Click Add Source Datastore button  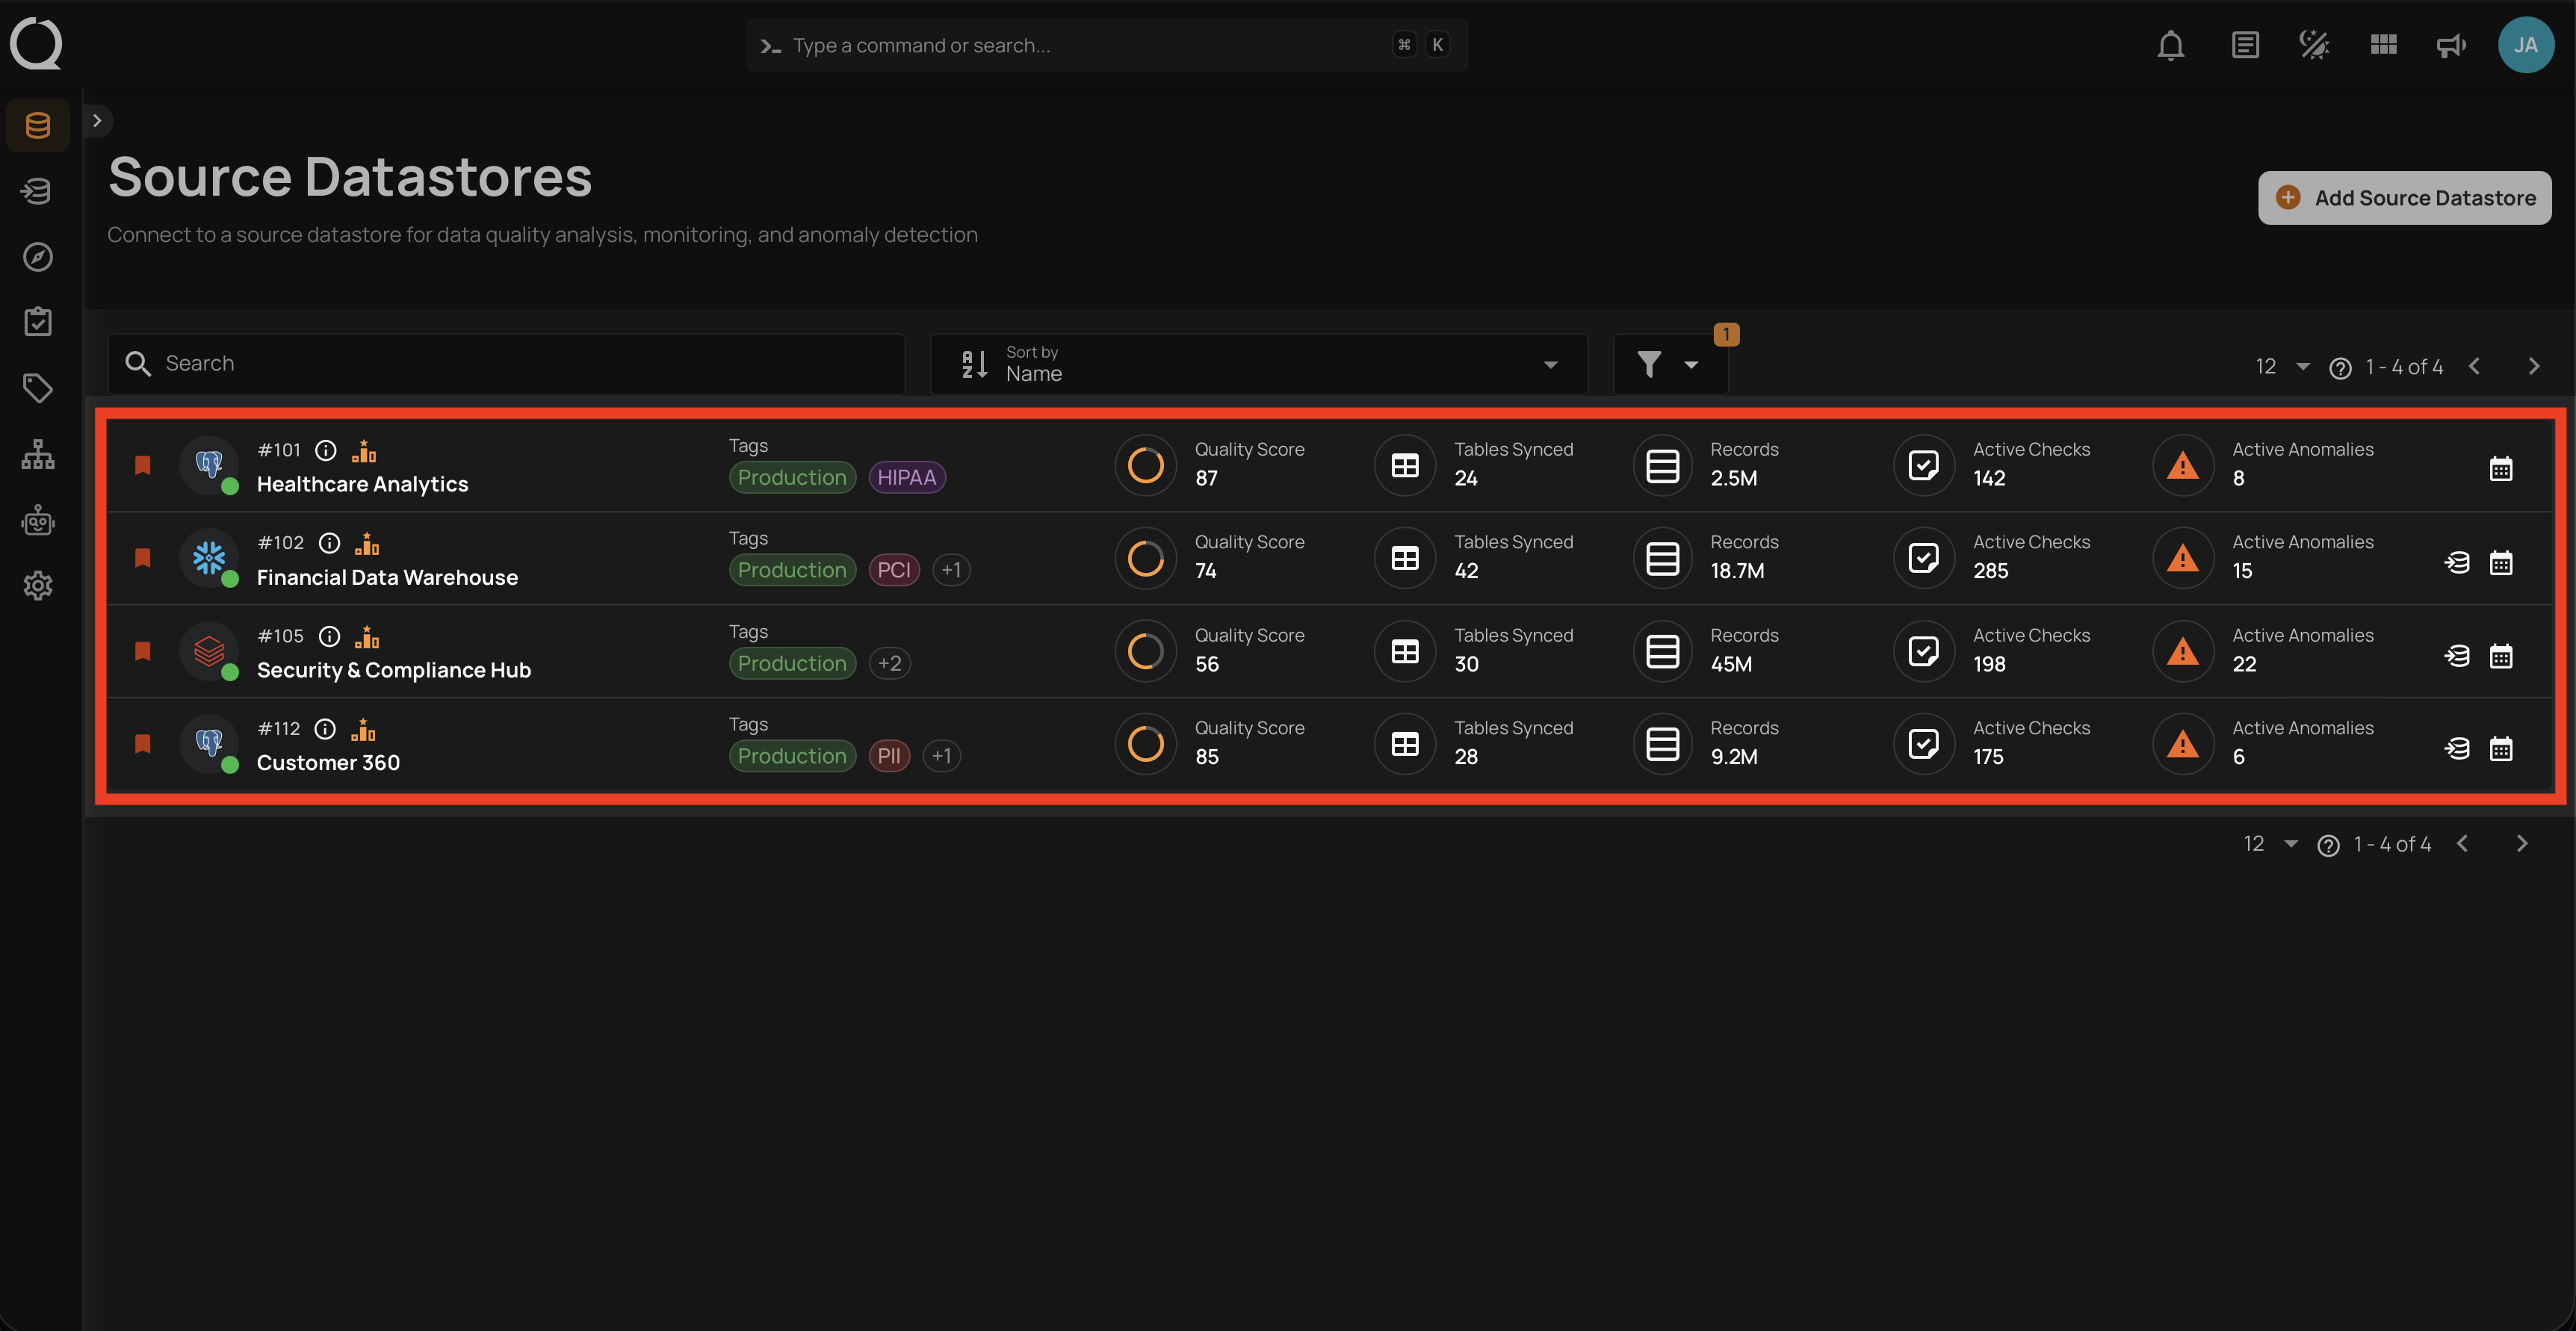click(x=2404, y=198)
